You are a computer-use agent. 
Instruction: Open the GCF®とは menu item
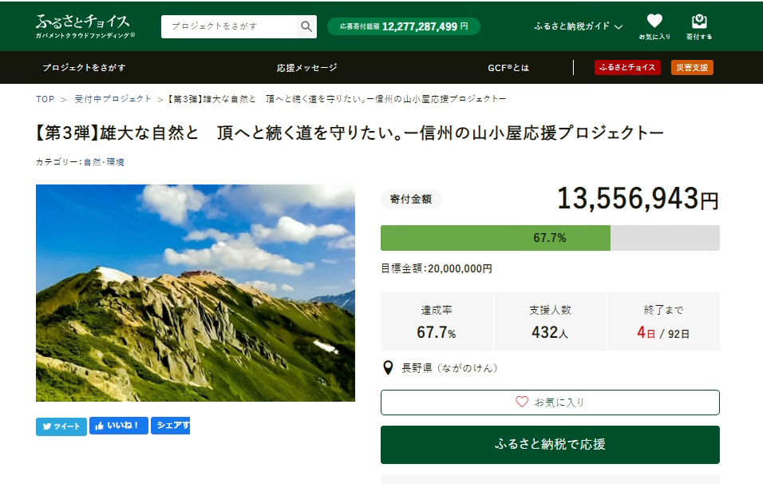pos(508,68)
